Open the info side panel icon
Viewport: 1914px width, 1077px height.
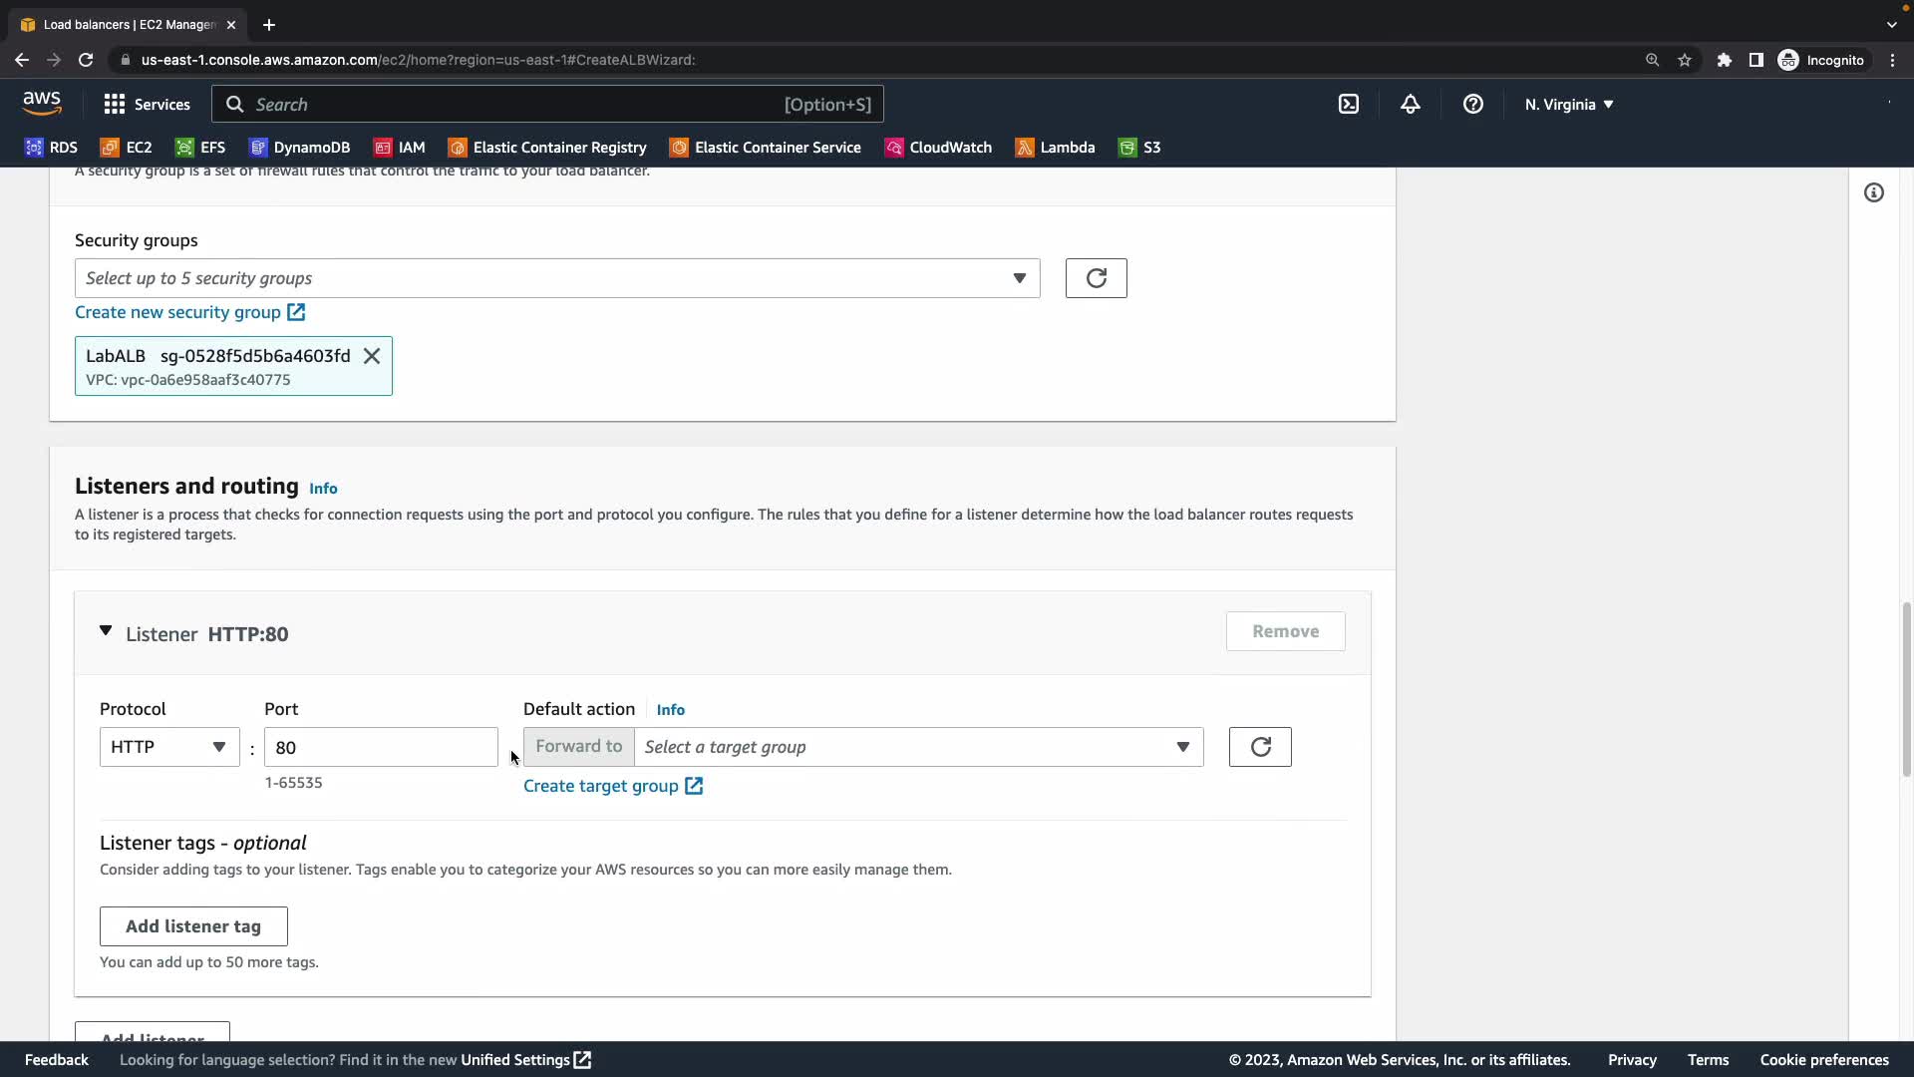coord(1873,192)
